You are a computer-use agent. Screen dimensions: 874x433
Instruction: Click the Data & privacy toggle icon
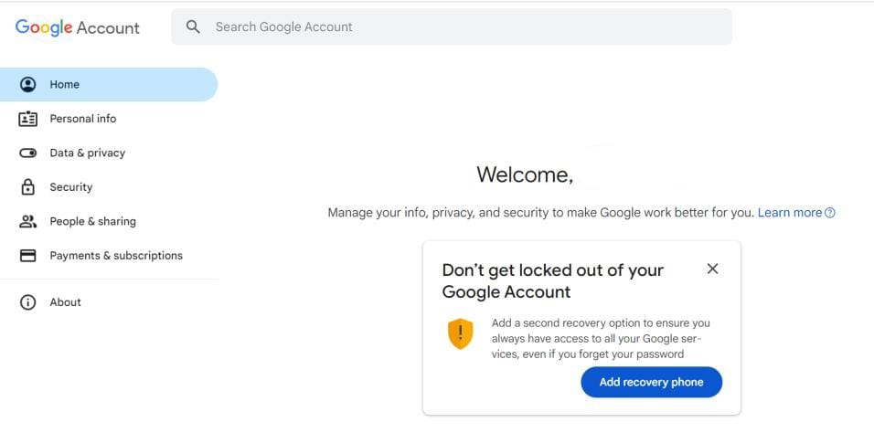click(27, 153)
